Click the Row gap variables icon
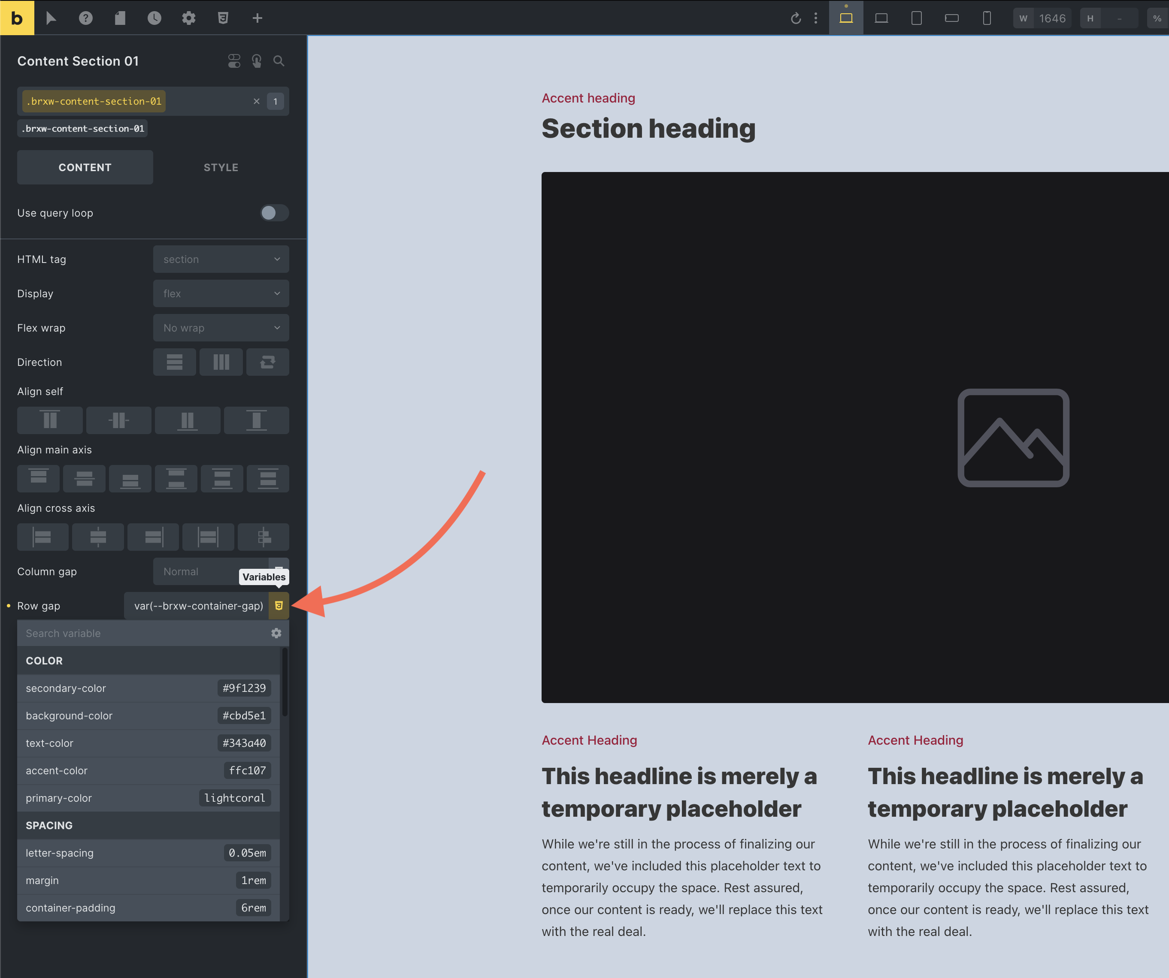Screen dimensions: 1169x978 (279, 605)
